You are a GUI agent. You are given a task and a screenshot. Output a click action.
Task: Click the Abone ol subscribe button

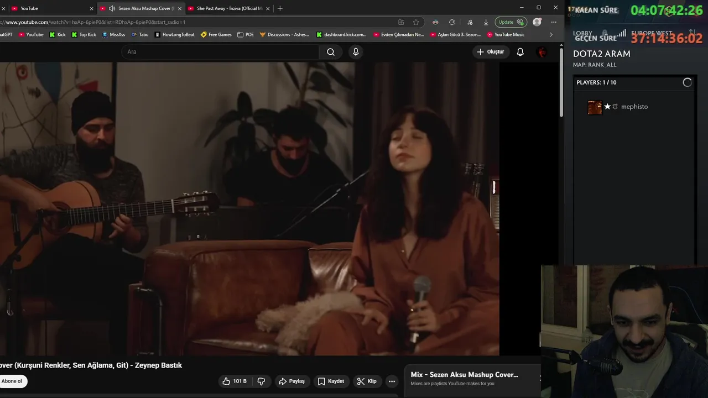pyautogui.click(x=12, y=381)
